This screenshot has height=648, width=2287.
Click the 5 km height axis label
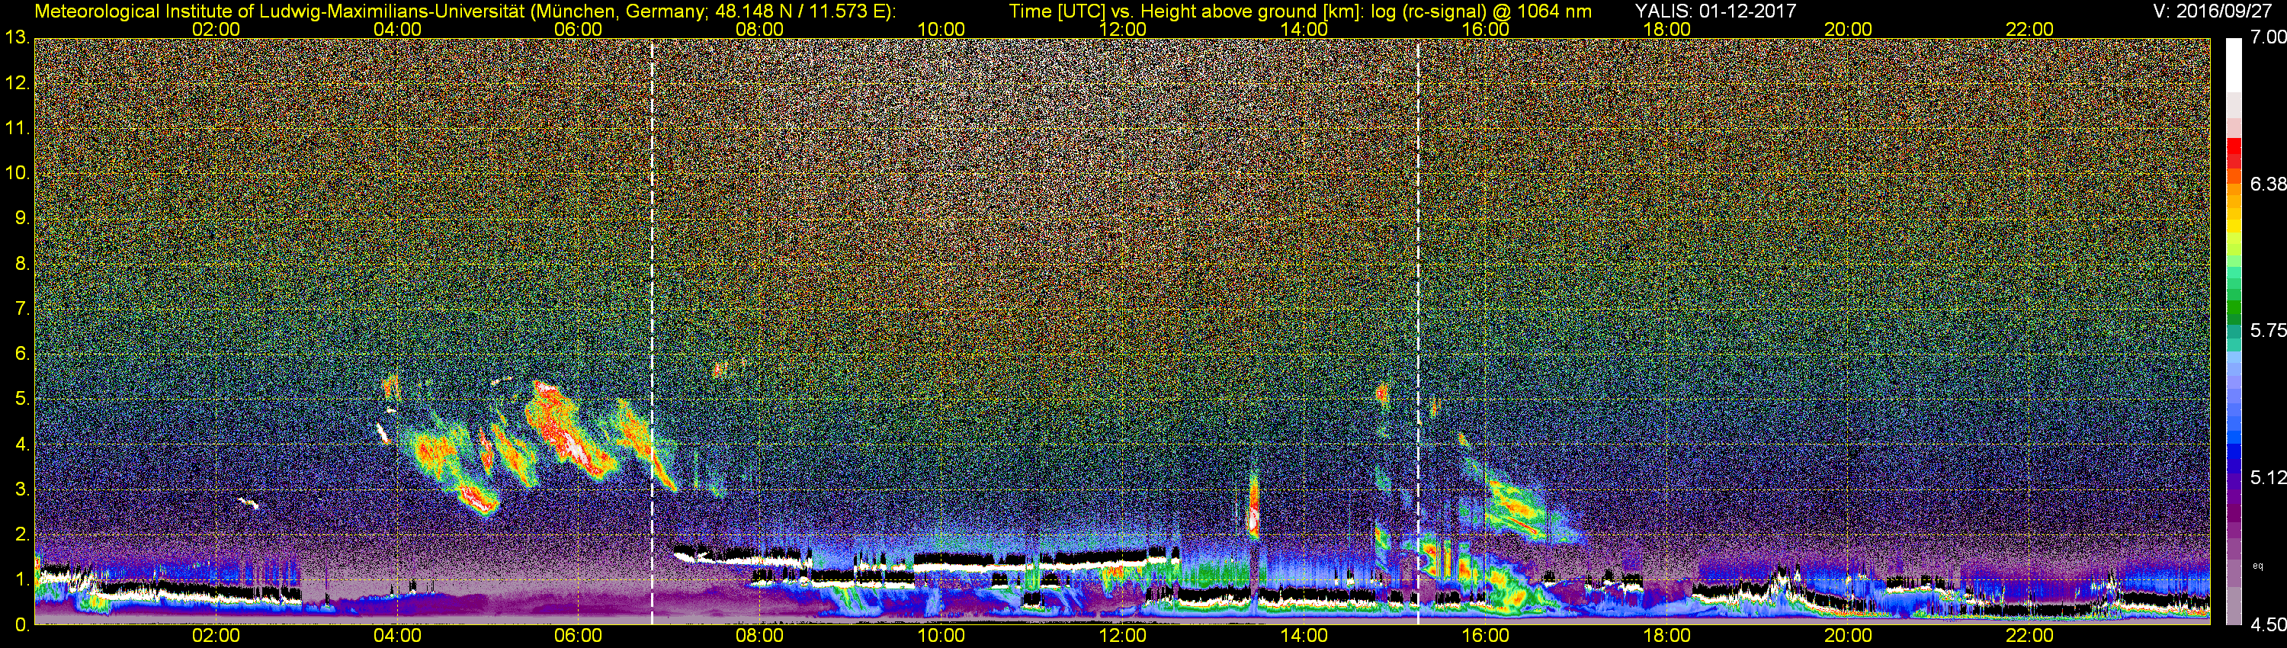pyautogui.click(x=21, y=399)
